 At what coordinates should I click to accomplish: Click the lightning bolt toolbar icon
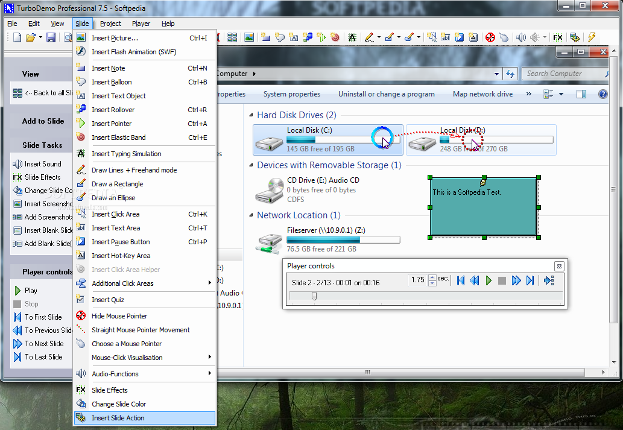[x=592, y=37]
